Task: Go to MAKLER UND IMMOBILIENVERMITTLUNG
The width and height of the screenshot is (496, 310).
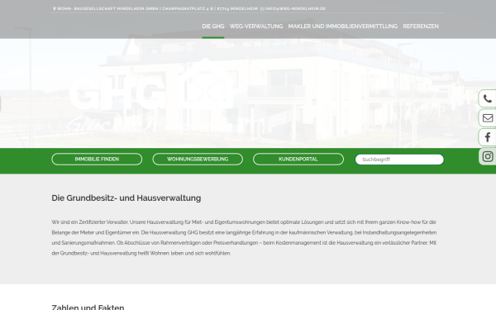Action: pyautogui.click(x=342, y=26)
